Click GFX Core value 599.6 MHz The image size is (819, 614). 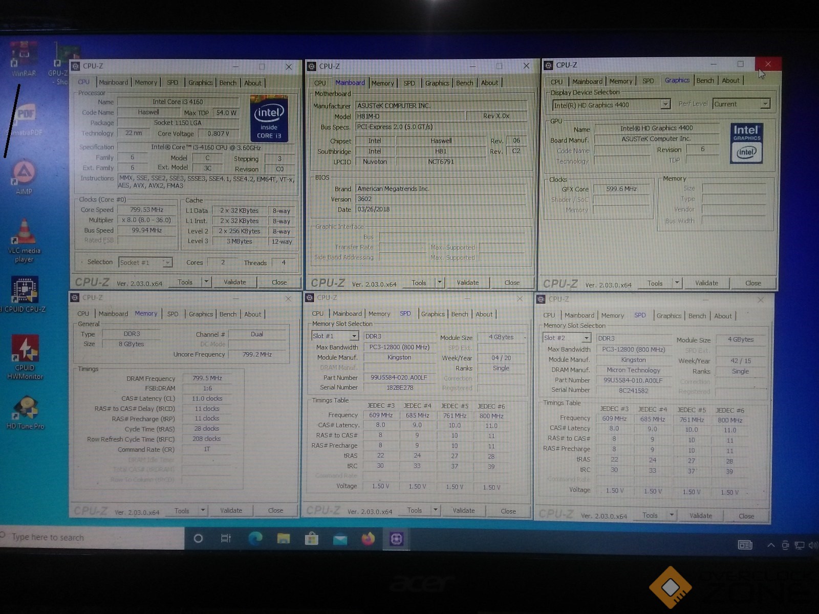point(621,189)
